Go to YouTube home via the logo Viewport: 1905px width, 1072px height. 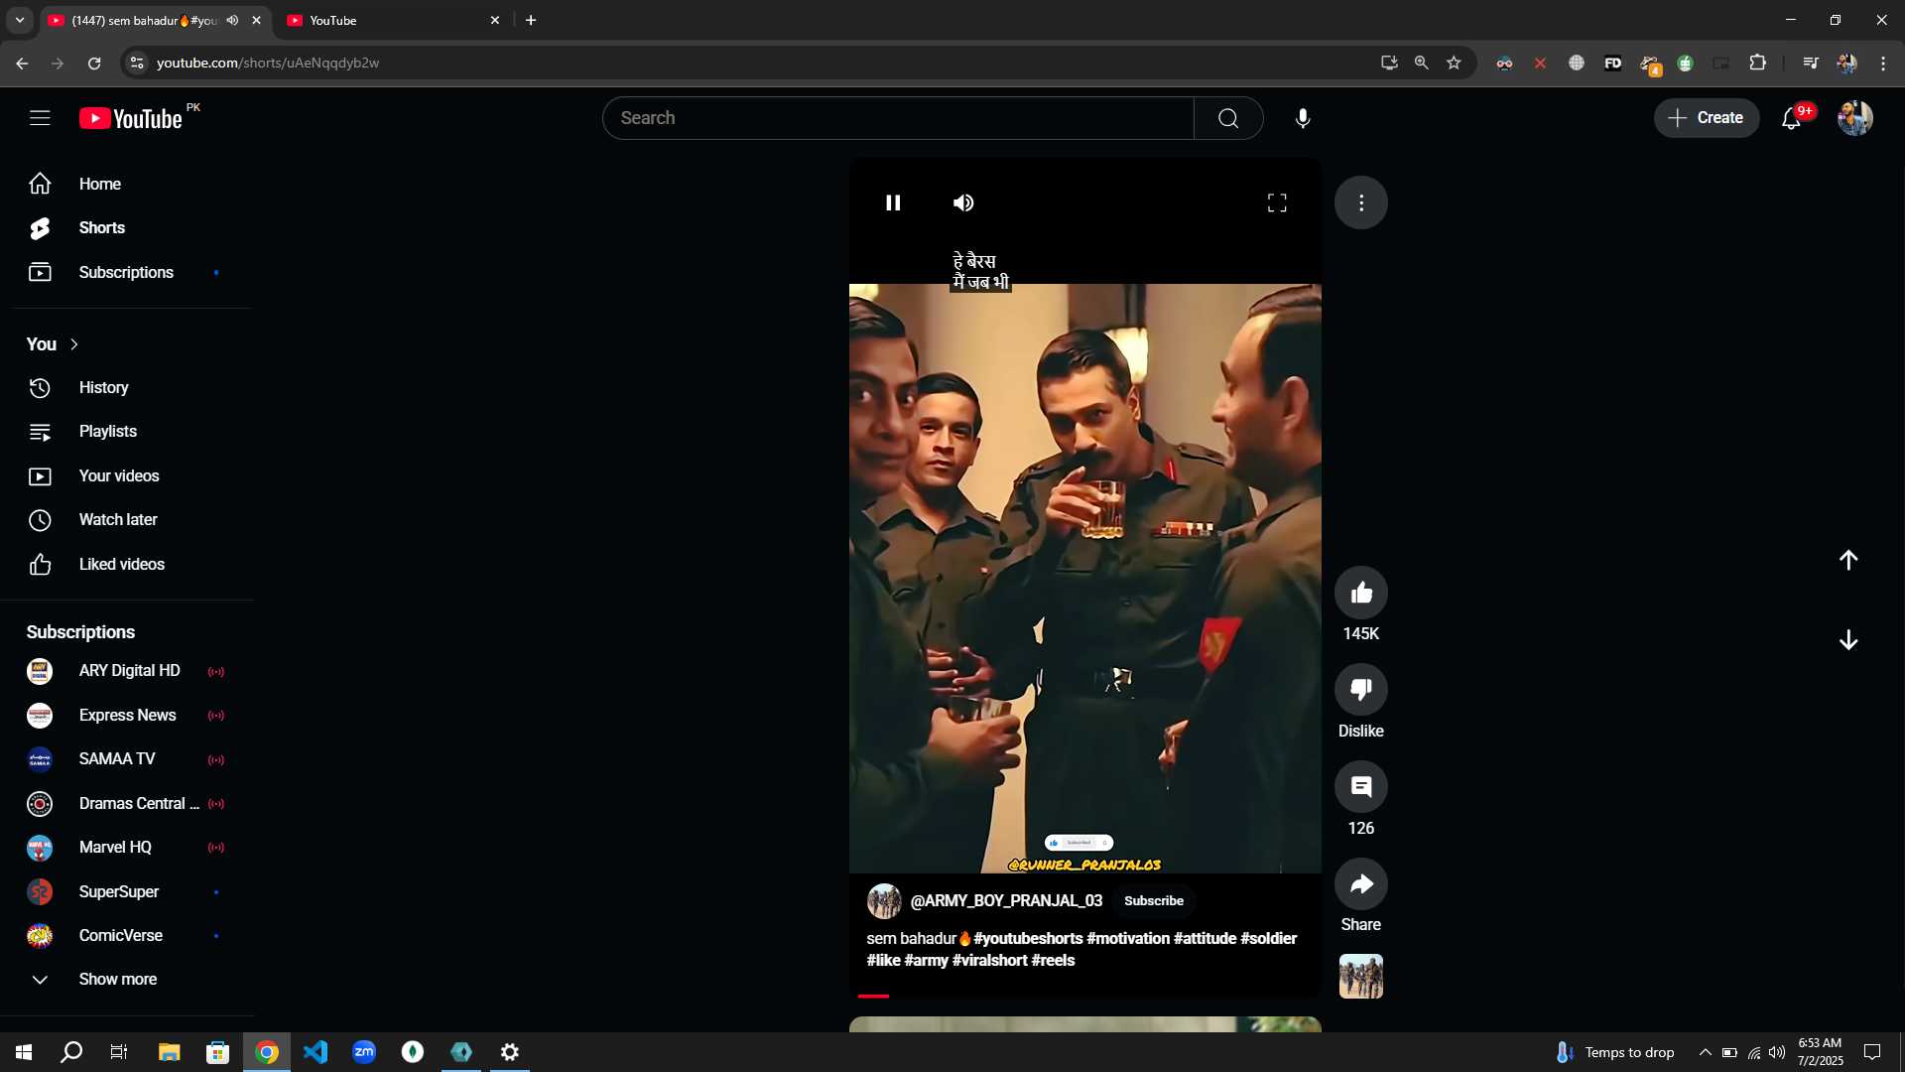click(x=131, y=118)
